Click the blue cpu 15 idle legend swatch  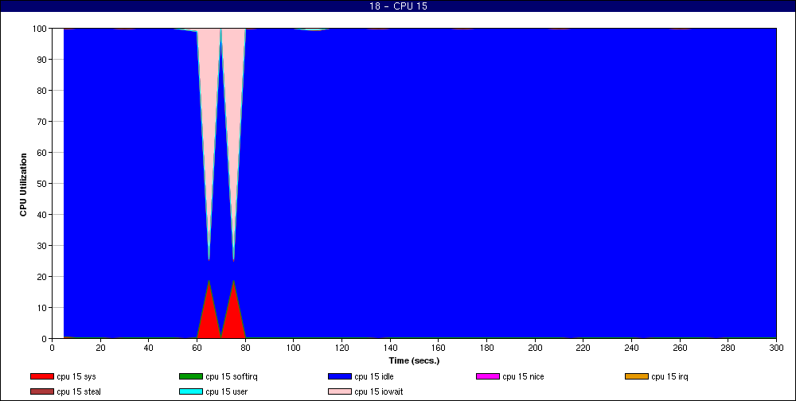[x=340, y=376]
